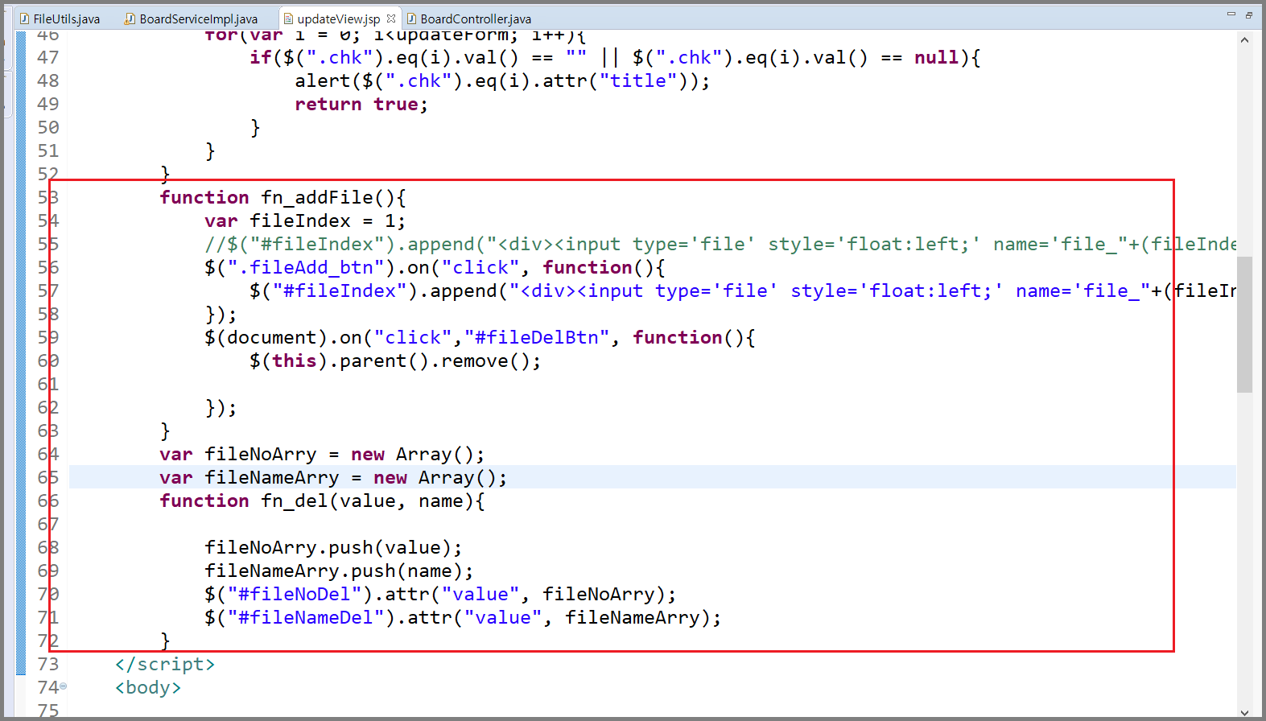Click the vertical scrollbar down arrow
The height and width of the screenshot is (721, 1266).
pos(1245,712)
